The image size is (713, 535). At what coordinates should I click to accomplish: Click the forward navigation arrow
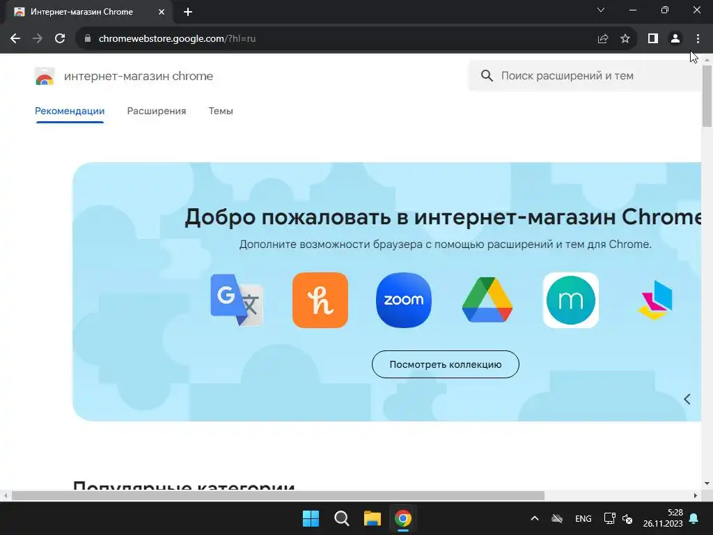pyautogui.click(x=38, y=39)
